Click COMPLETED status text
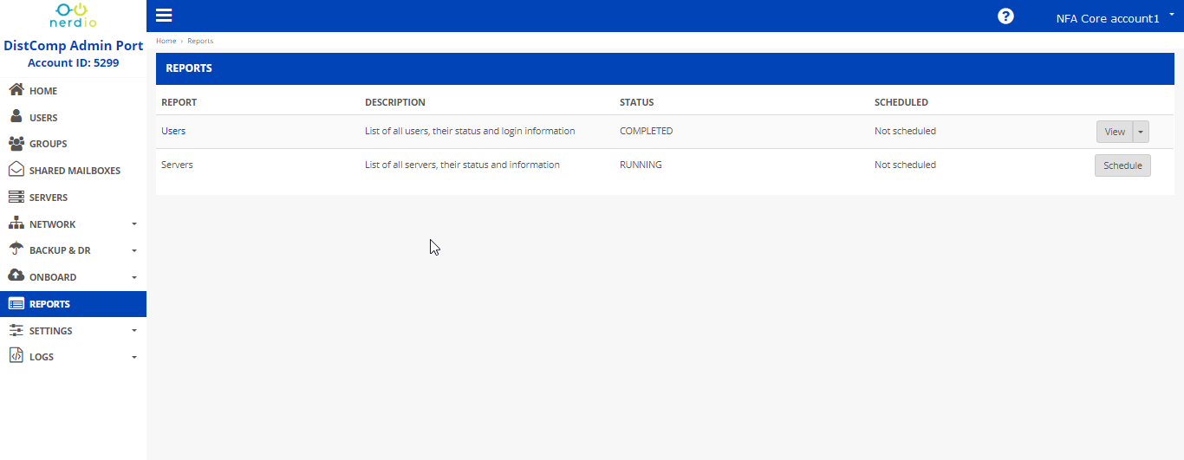The height and width of the screenshot is (460, 1184). [x=646, y=132]
